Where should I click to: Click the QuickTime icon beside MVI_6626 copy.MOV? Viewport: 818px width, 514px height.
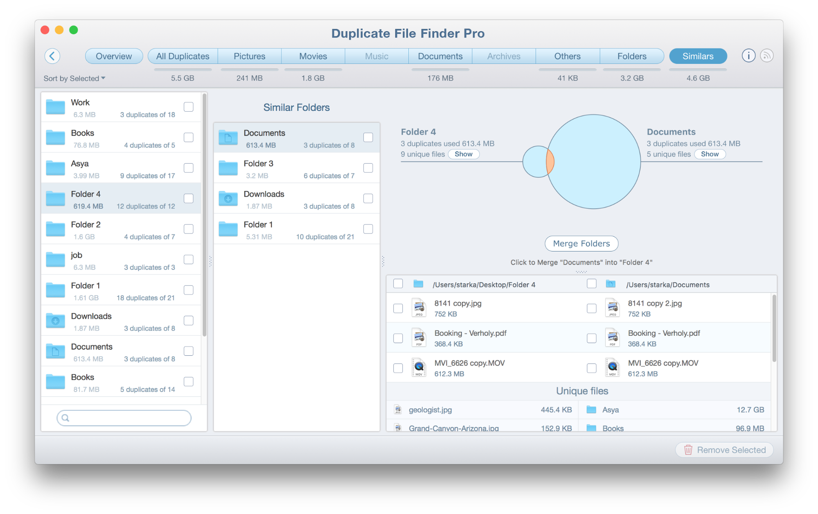(419, 368)
